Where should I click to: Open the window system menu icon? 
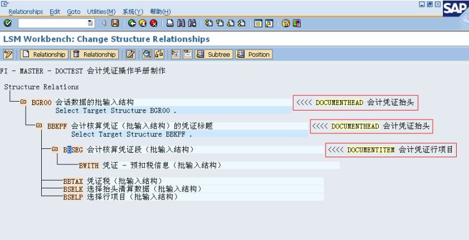coord(4,3)
